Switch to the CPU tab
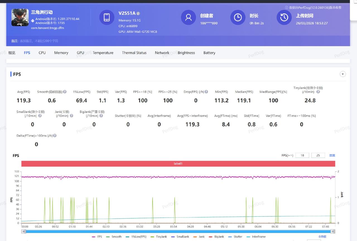Image resolution: width=357 pixels, height=241 pixels. pos(42,53)
